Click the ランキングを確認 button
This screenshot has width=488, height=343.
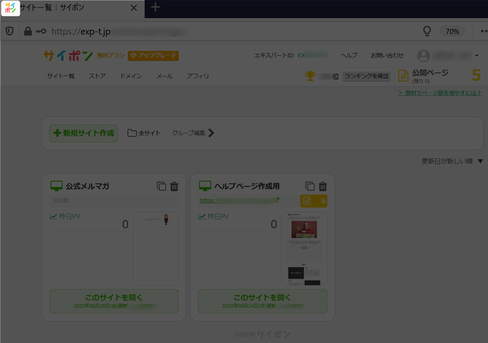[367, 76]
